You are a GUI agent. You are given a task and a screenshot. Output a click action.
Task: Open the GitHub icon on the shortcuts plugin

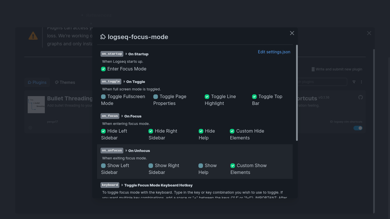click(x=360, y=97)
